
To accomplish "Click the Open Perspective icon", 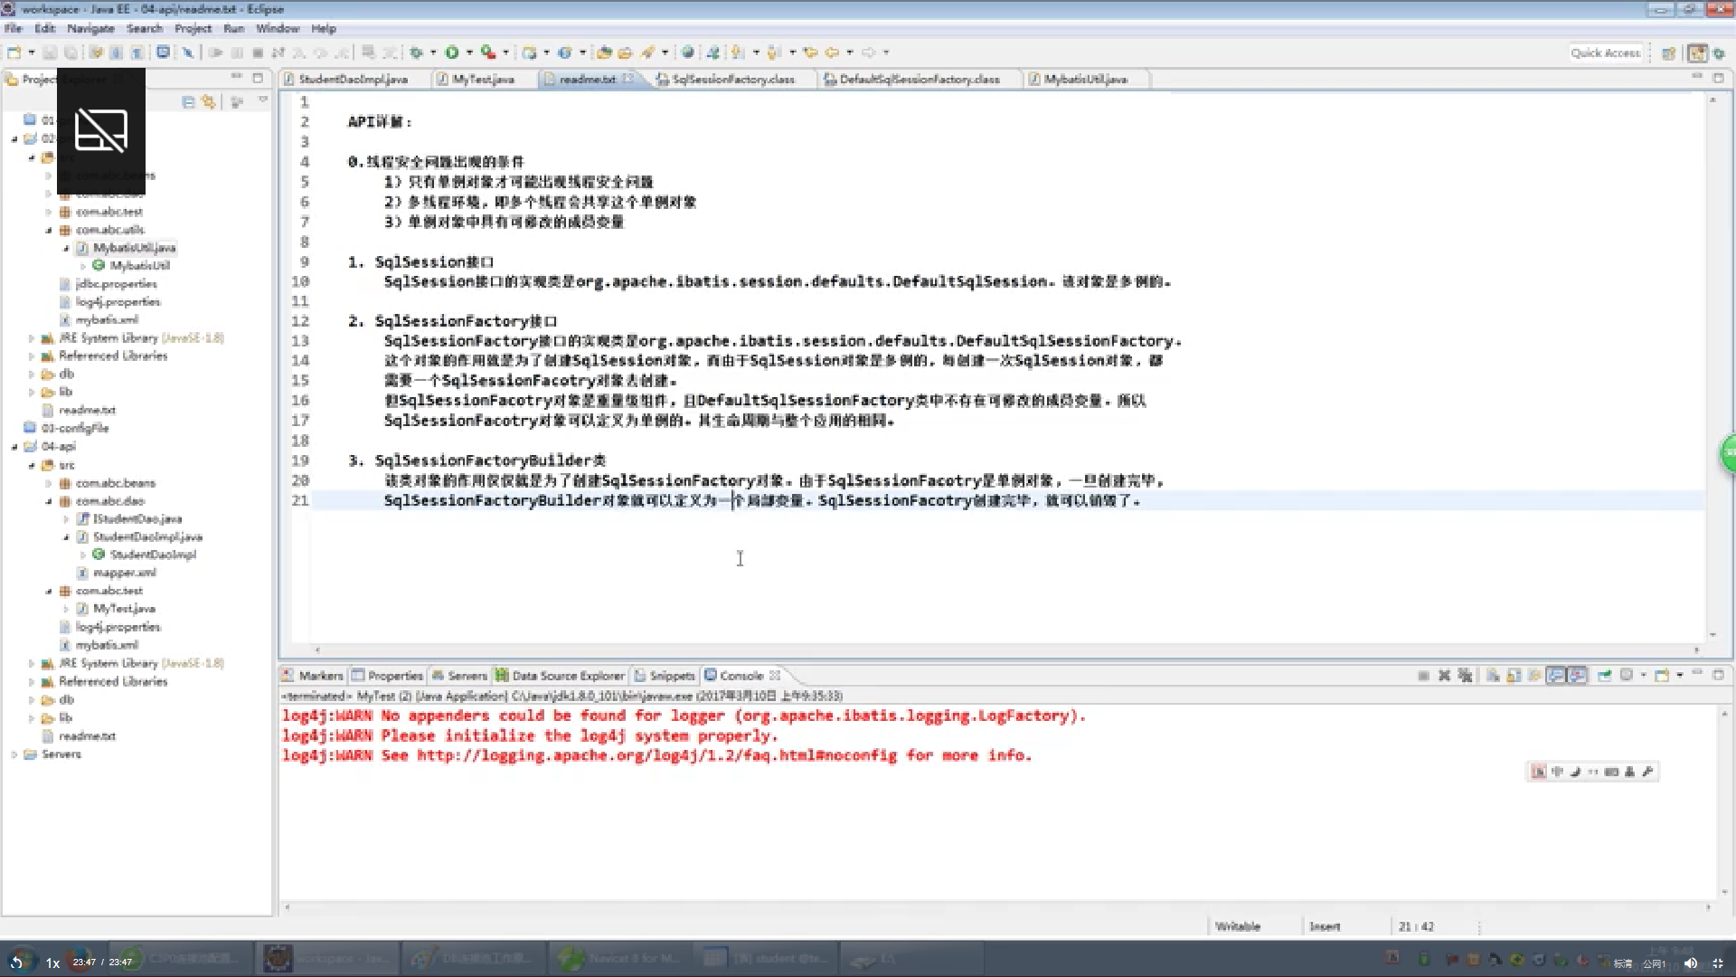I will (1669, 53).
